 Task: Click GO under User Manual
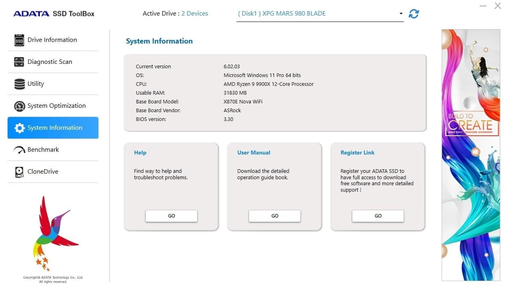(275, 216)
